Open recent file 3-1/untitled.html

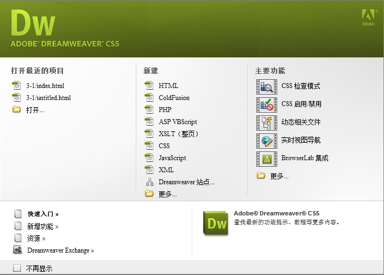(48, 98)
